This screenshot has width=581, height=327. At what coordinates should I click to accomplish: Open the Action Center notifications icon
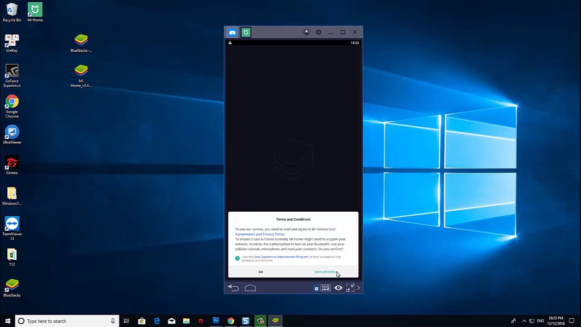point(572,321)
